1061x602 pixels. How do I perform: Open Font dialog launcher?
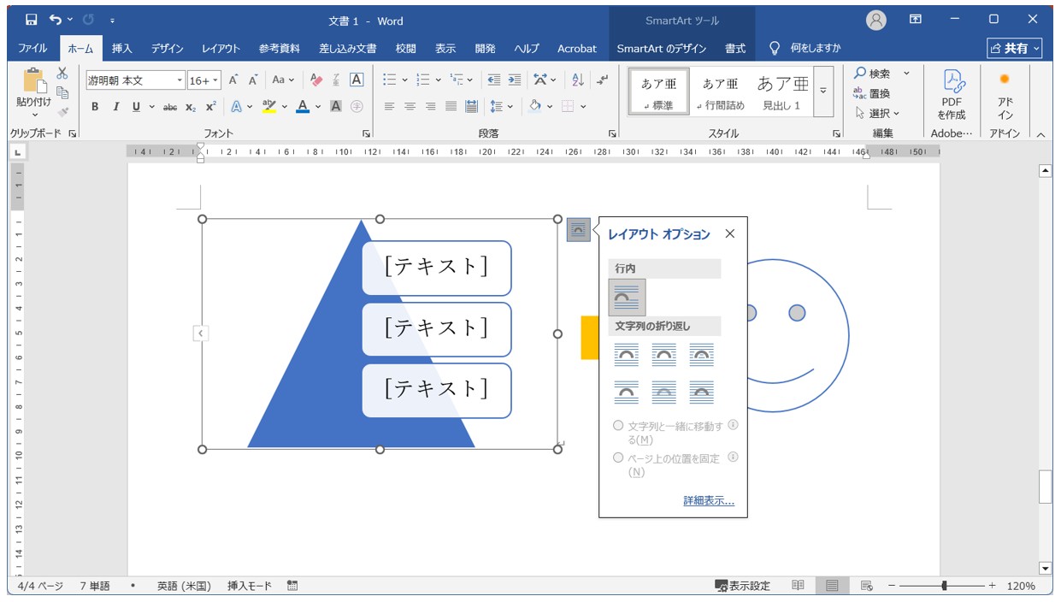(x=367, y=133)
